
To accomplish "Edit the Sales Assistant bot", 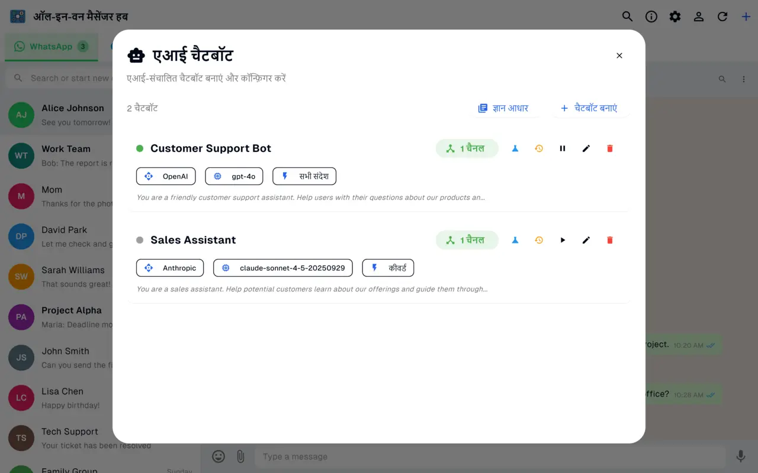I will (x=586, y=240).
